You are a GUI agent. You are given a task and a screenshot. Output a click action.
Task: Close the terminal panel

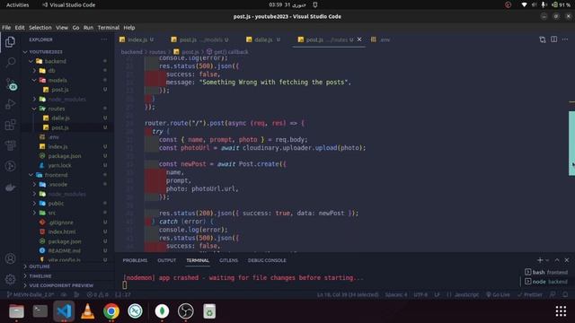pos(567,260)
